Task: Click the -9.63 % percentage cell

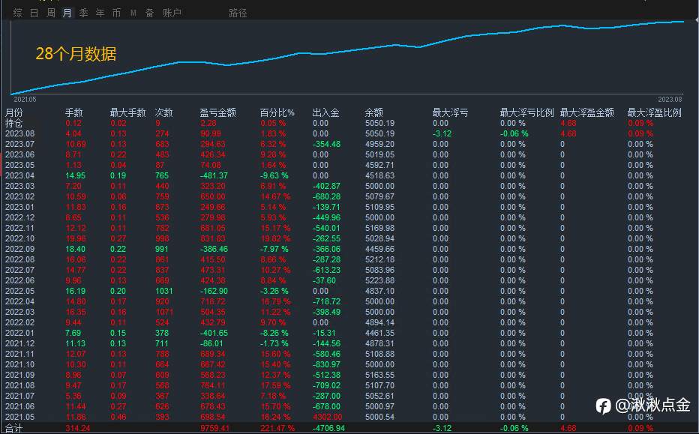Action: [x=274, y=175]
